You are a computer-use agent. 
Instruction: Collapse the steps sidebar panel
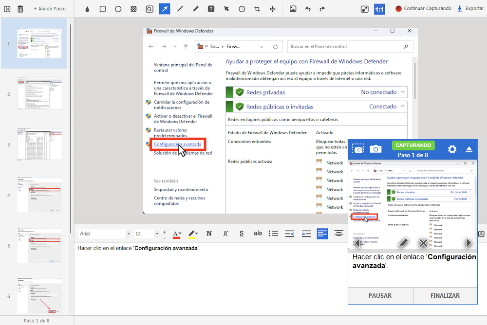point(7,9)
